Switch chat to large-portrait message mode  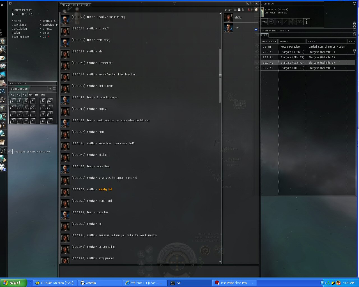coord(243,10)
